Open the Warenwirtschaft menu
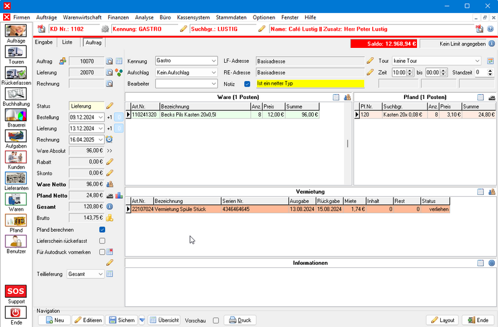This screenshot has height=327, width=498. (82, 17)
